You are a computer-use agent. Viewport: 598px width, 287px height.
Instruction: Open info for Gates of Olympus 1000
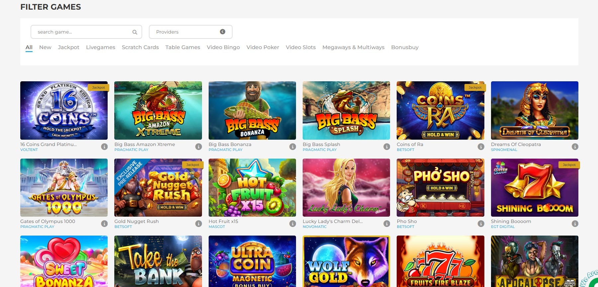[x=104, y=224]
